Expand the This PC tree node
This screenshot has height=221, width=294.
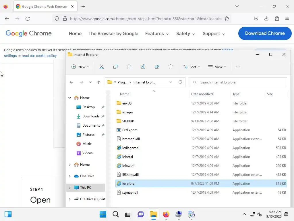(69, 188)
